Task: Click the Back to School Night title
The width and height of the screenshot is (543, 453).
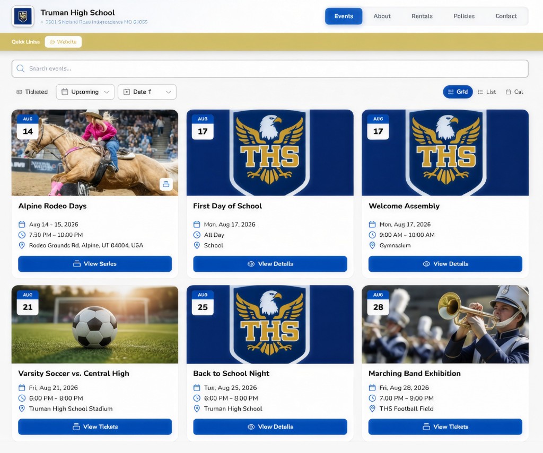Action: [231, 374]
